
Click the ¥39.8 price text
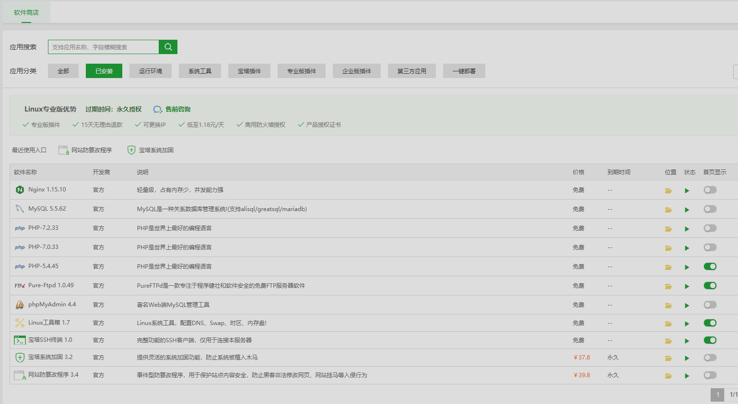pos(582,375)
